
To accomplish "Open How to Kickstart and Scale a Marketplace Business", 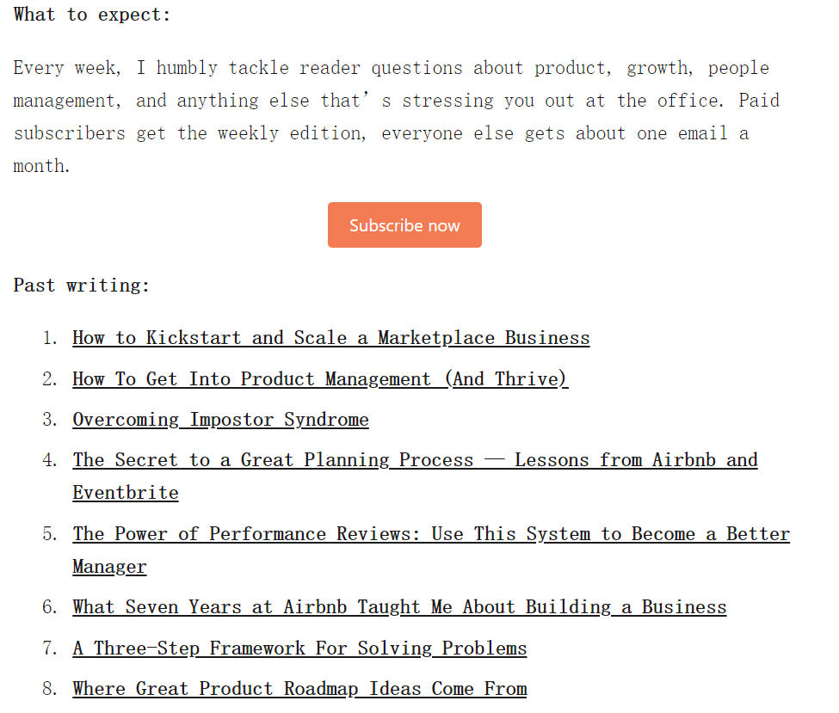I will coord(331,338).
